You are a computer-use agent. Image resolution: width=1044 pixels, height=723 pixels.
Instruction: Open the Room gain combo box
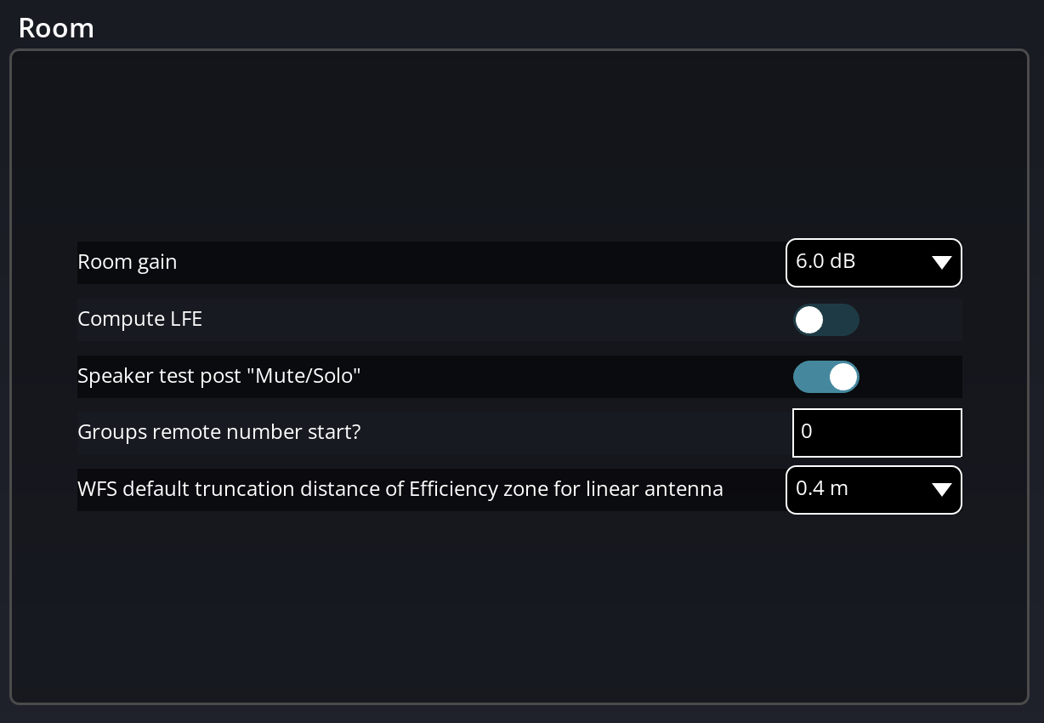873,263
